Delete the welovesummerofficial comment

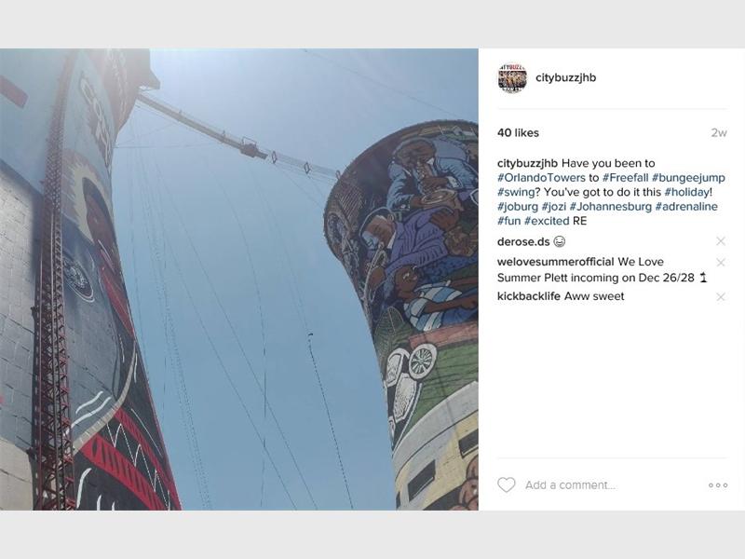pyautogui.click(x=720, y=263)
